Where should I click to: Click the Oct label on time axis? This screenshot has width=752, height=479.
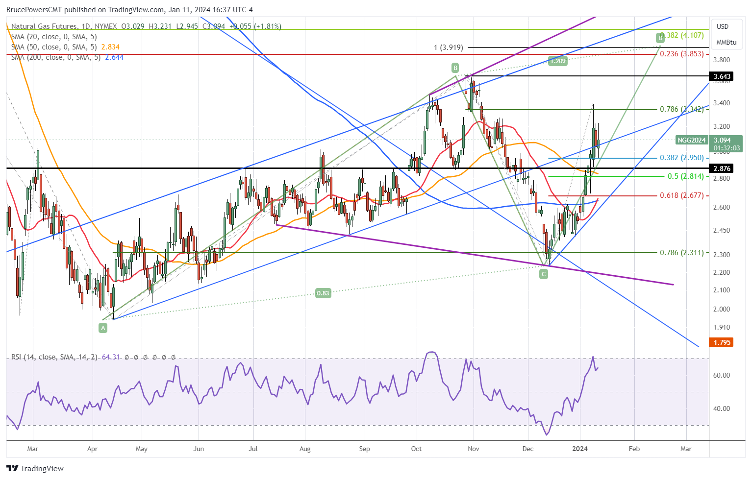(416, 449)
